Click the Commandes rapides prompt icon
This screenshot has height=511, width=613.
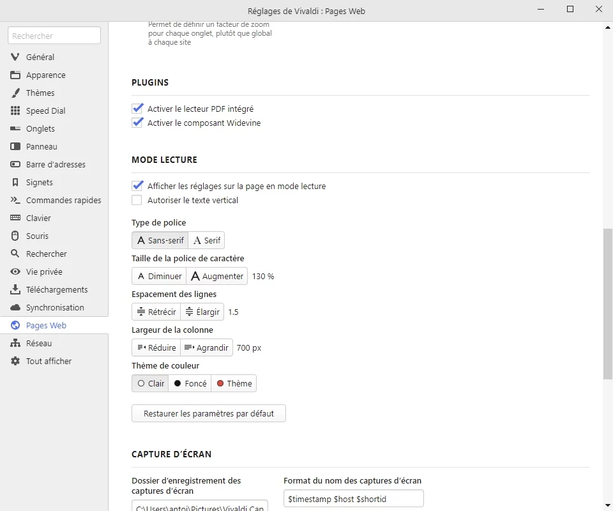15,200
